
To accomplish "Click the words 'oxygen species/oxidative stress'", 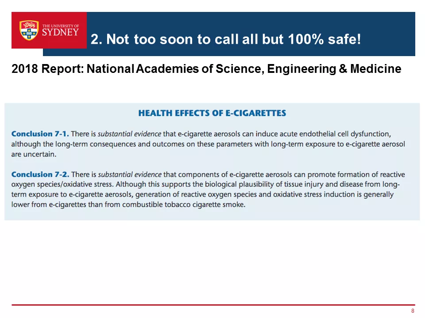I will [62, 185].
